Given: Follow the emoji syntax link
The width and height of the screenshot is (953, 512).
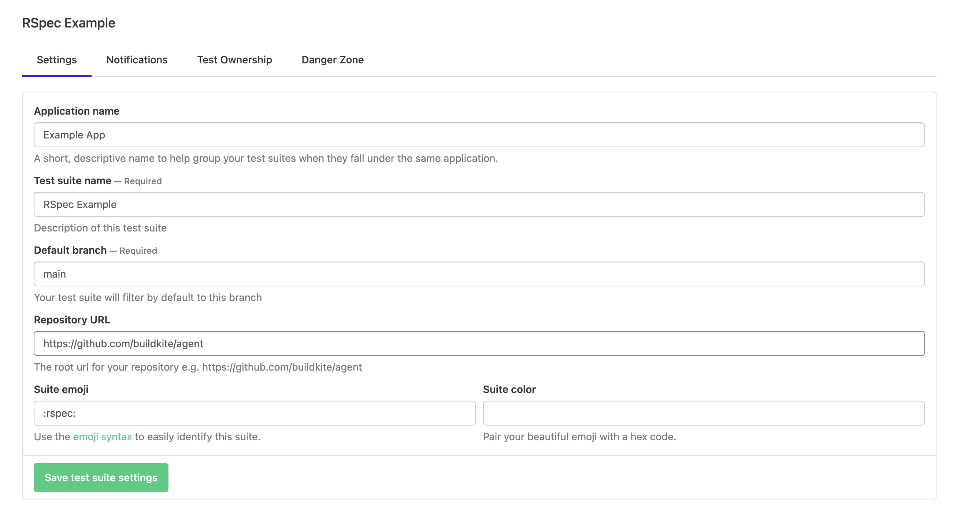Looking at the screenshot, I should point(103,437).
